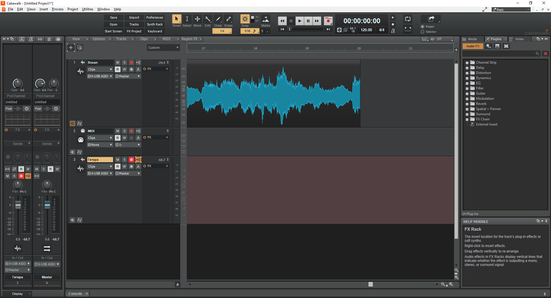Select the Selection export radio button
The width and height of the screenshot is (551, 298).
click(422, 32)
